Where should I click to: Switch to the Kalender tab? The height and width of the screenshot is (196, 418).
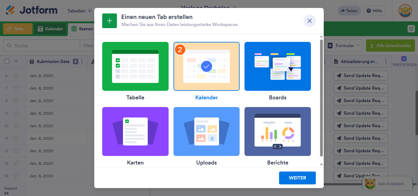50,29
